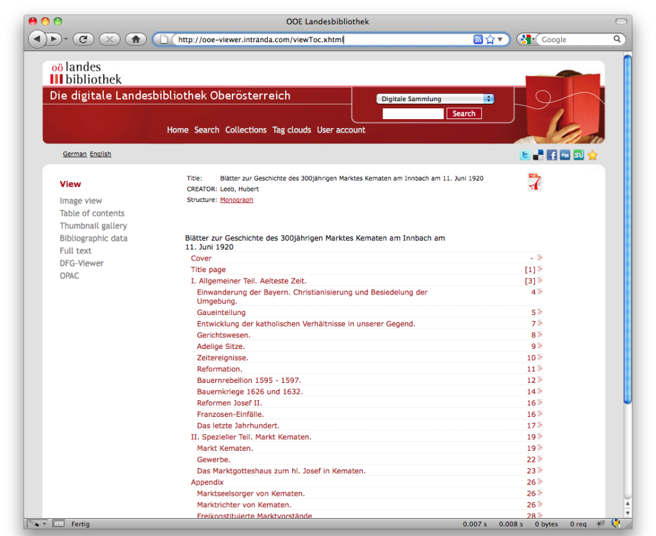
Task: Click the arrow icon in Gewerbe row
Action: 539,459
